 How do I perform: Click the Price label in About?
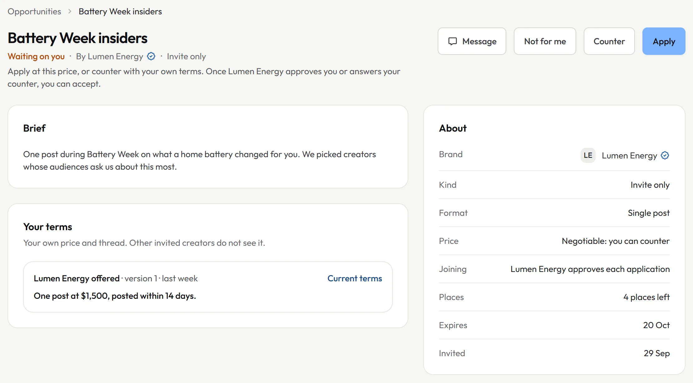[449, 241]
